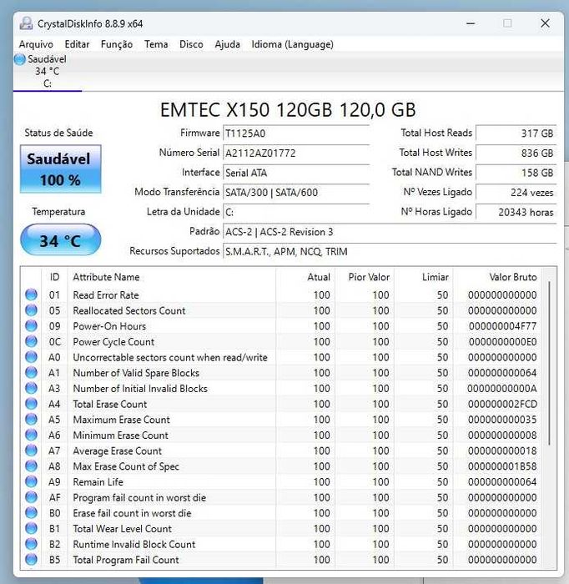Click the transfer mode field SATA/300 | SATA/600
569x584 pixels.
pos(296,193)
